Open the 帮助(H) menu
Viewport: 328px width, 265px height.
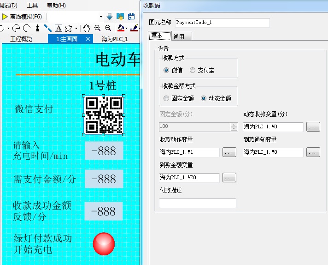point(56,6)
